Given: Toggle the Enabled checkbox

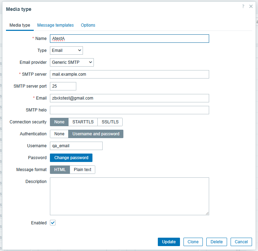Looking at the screenshot, I should (x=53, y=223).
